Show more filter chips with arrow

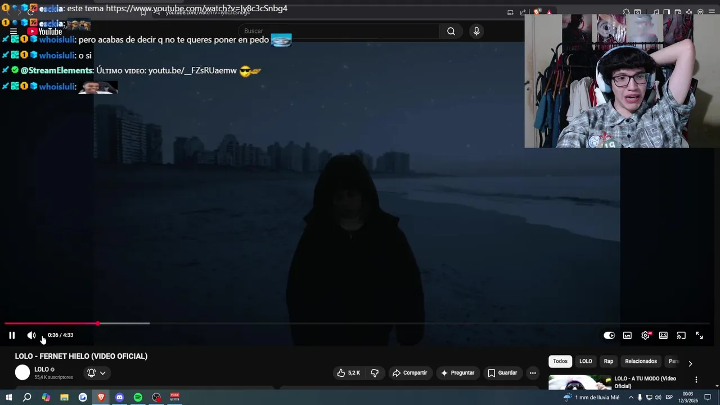click(690, 363)
